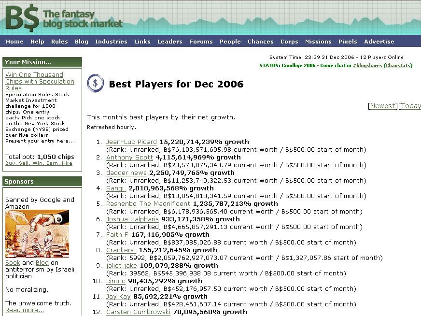Image resolution: width=421 pixels, height=316 pixels.
Task: View the Leaders page
Action: [169, 42]
